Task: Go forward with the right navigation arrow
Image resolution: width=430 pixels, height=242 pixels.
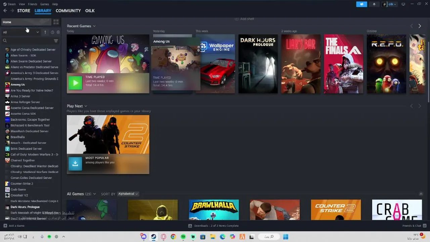Action: point(12,11)
